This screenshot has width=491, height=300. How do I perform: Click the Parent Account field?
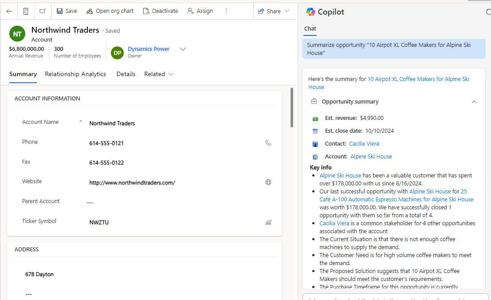click(180, 203)
